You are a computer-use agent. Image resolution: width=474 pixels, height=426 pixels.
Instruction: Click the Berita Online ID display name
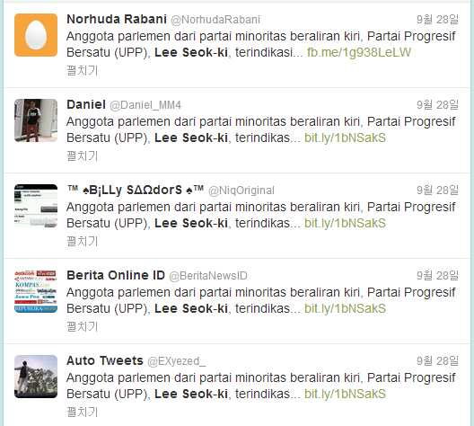point(116,275)
